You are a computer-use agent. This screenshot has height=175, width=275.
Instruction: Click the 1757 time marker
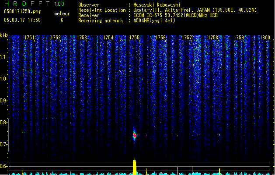pos(187,38)
